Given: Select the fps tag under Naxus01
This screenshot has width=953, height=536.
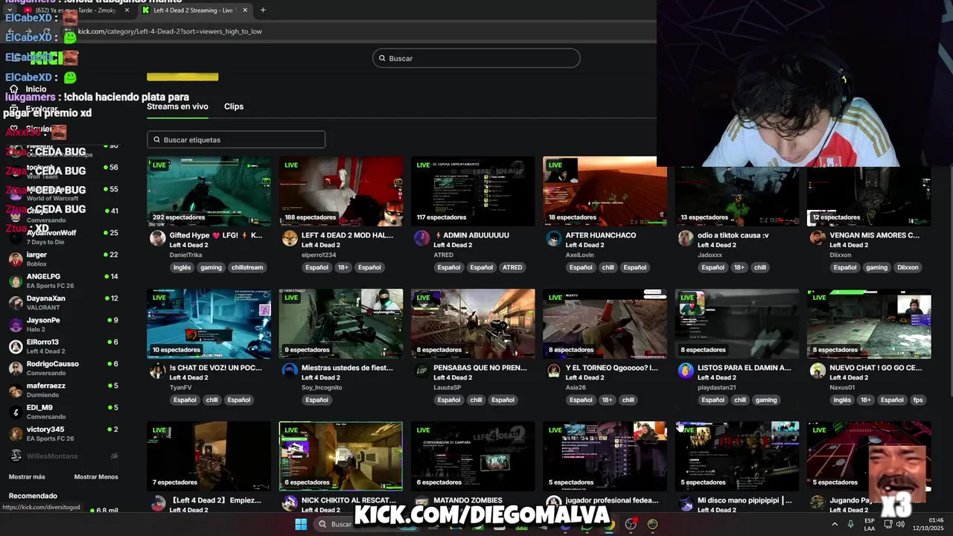Looking at the screenshot, I should click(918, 400).
